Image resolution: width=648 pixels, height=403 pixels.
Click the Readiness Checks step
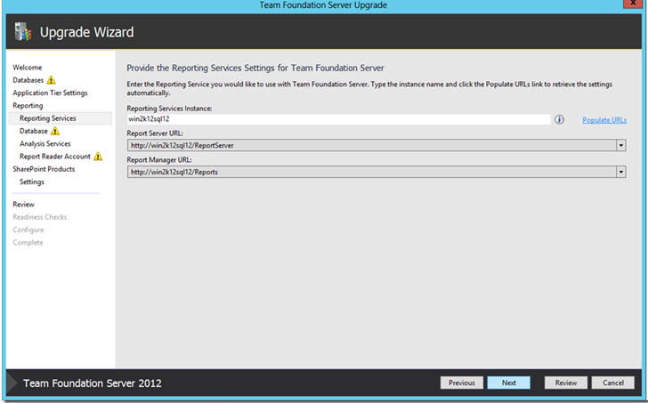(40, 217)
